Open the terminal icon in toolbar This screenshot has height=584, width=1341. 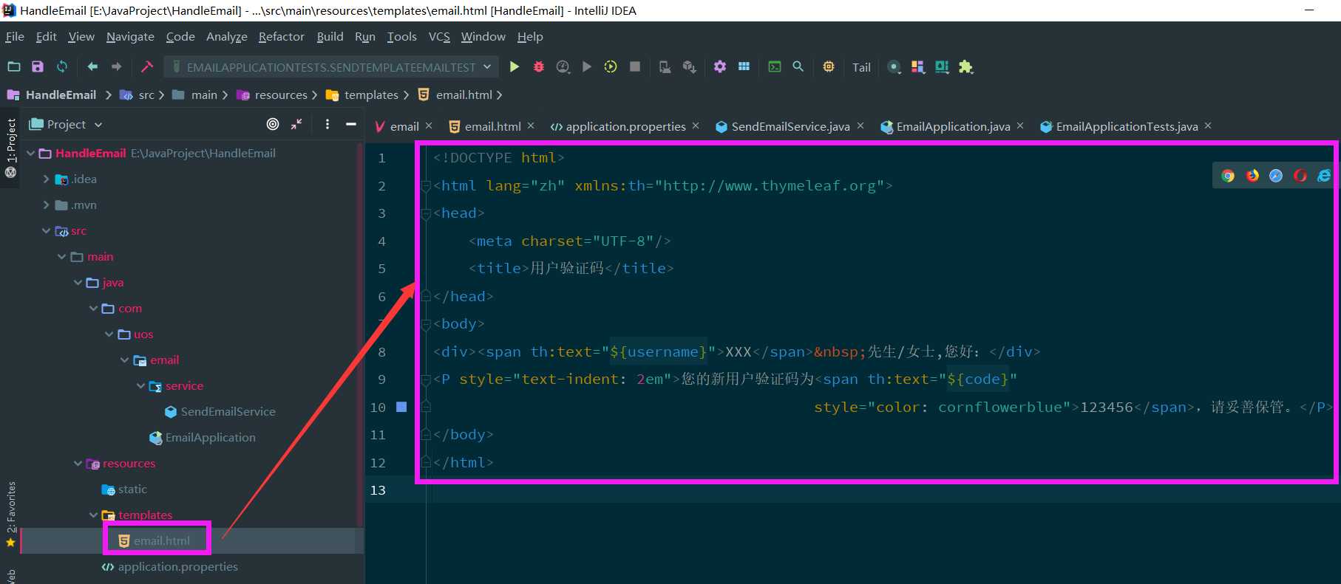(x=775, y=66)
